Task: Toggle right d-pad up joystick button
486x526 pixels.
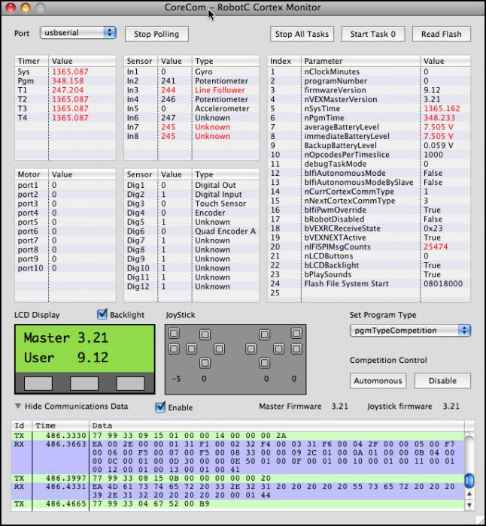Action: 264,334
